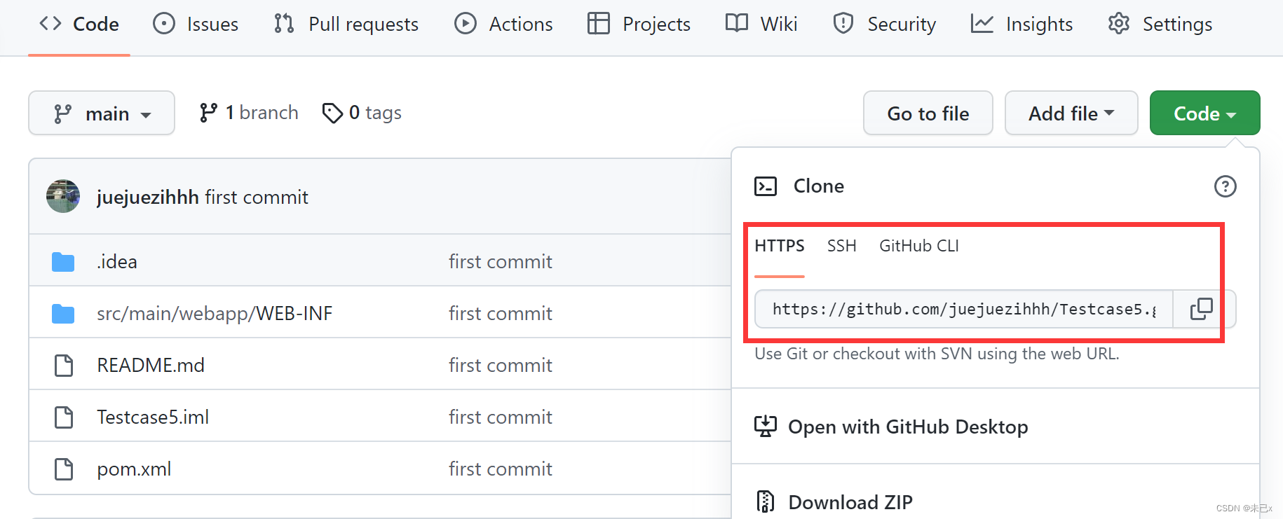1283x519 pixels.
Task: Click the Issues circle-dot icon
Action: [x=164, y=24]
